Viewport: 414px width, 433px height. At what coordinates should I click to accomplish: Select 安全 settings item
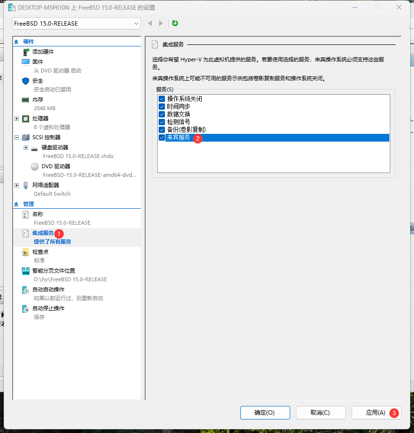coord(38,81)
